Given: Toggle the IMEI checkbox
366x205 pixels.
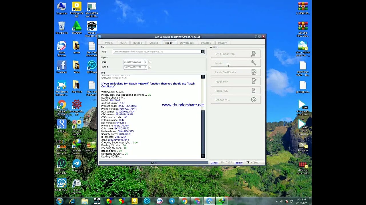Looking at the screenshot, I should pos(150,62).
